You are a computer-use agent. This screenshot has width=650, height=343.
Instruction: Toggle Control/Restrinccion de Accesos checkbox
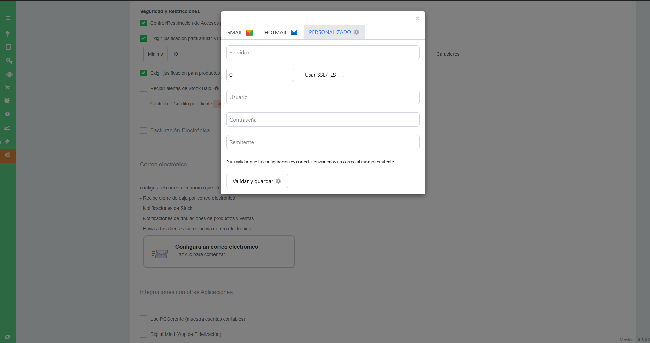coord(143,23)
